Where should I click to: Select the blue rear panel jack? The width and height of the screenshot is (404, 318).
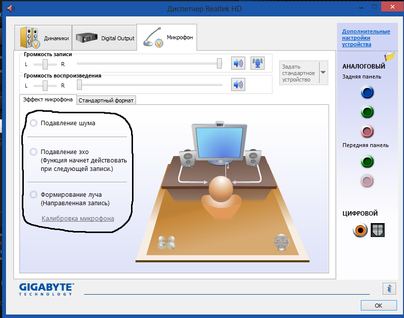coord(367,92)
